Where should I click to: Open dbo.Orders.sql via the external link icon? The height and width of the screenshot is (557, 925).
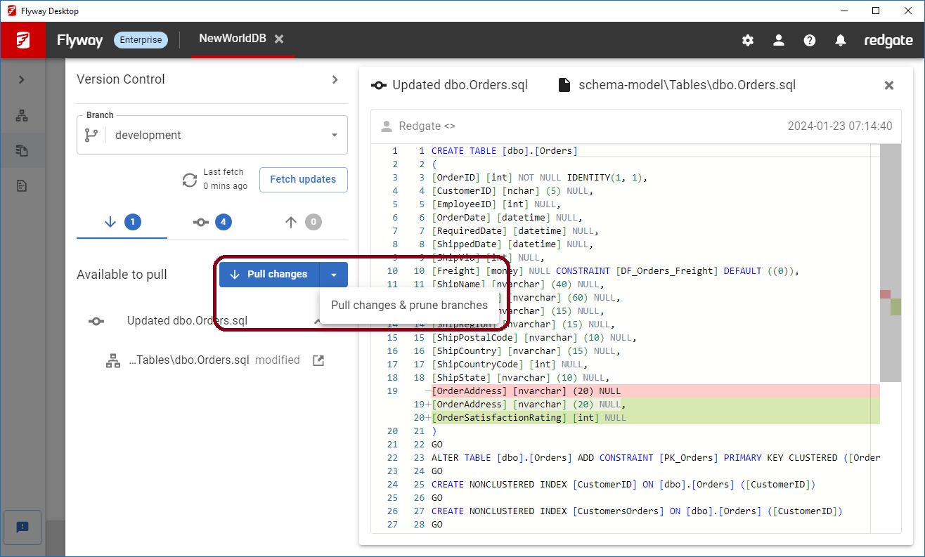[x=318, y=360]
